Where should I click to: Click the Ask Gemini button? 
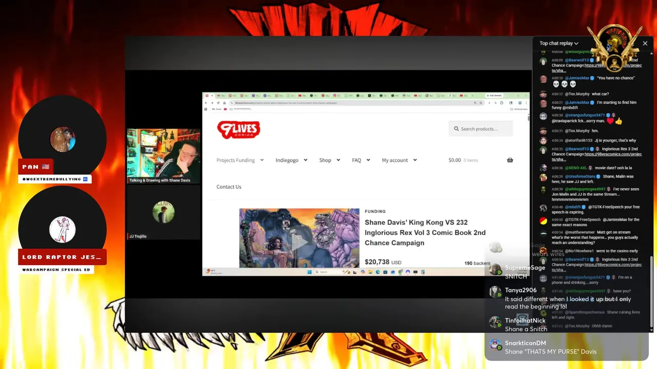pos(495,96)
